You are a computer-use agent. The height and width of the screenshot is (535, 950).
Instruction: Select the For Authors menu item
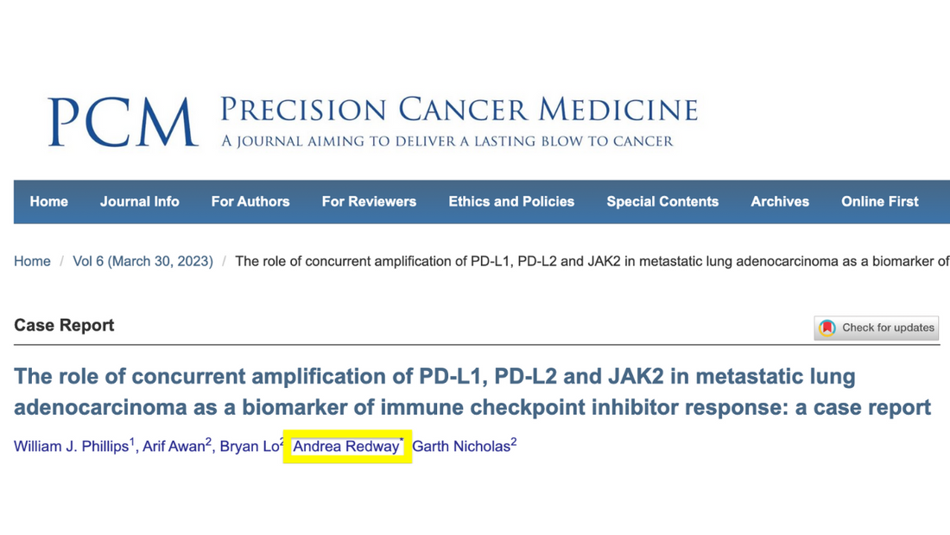click(x=250, y=201)
